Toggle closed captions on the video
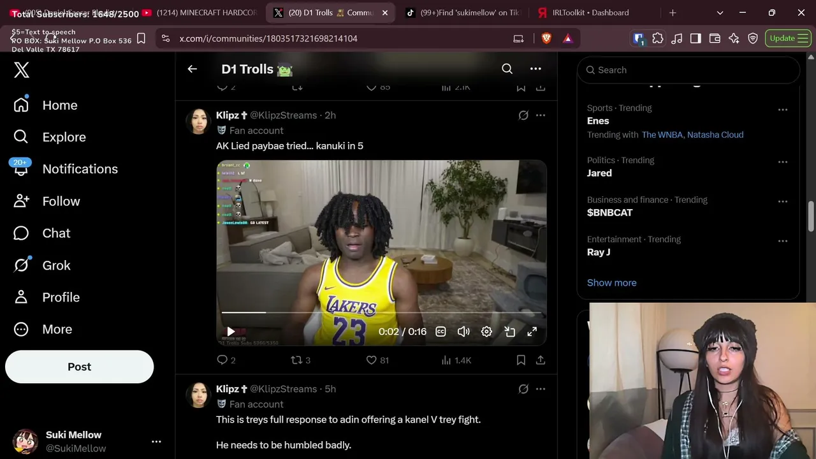Image resolution: width=816 pixels, height=459 pixels. (441, 331)
